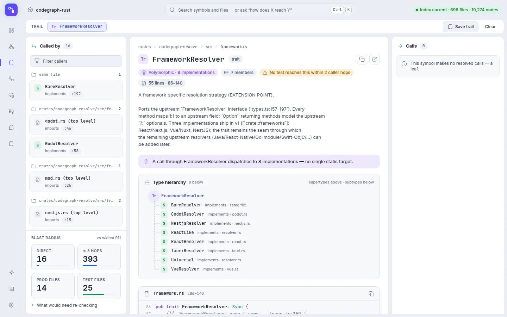Click the lightning dispatch notice icon
507x317 pixels.
tap(146, 161)
